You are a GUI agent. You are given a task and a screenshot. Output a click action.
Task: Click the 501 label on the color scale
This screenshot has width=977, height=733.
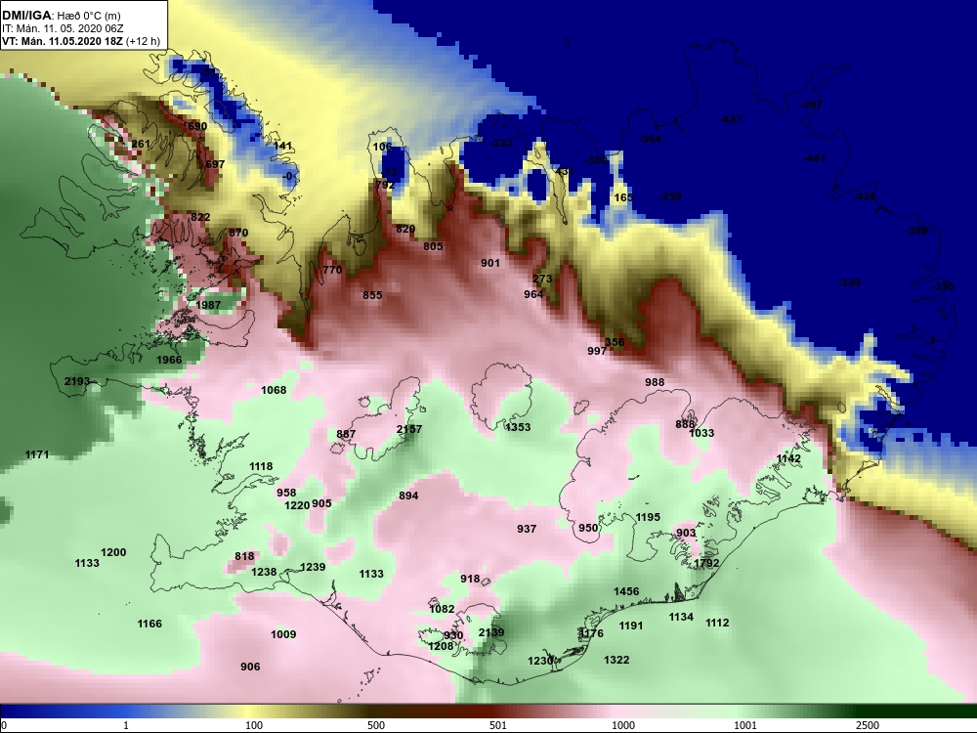[498, 725]
